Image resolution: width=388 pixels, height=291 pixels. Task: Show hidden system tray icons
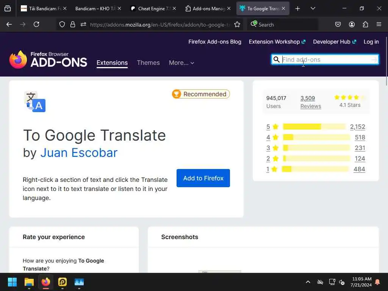click(x=308, y=282)
